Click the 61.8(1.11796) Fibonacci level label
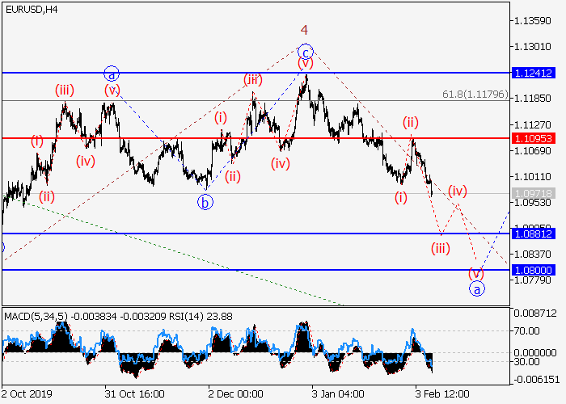Screen dimensions: 566x404 click(x=475, y=95)
